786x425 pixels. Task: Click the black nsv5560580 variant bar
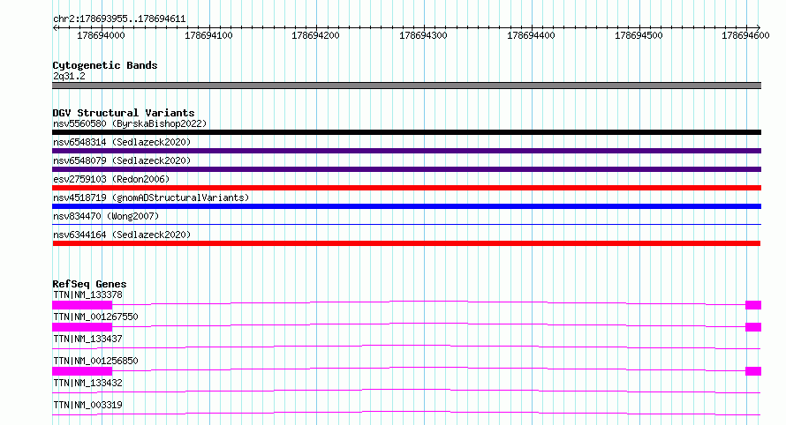click(406, 132)
